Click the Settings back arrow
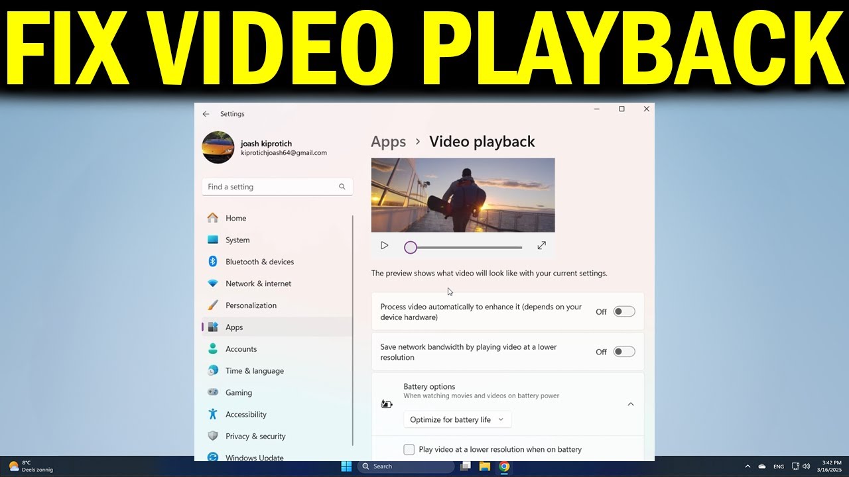Viewport: 849px width, 477px height. [206, 114]
